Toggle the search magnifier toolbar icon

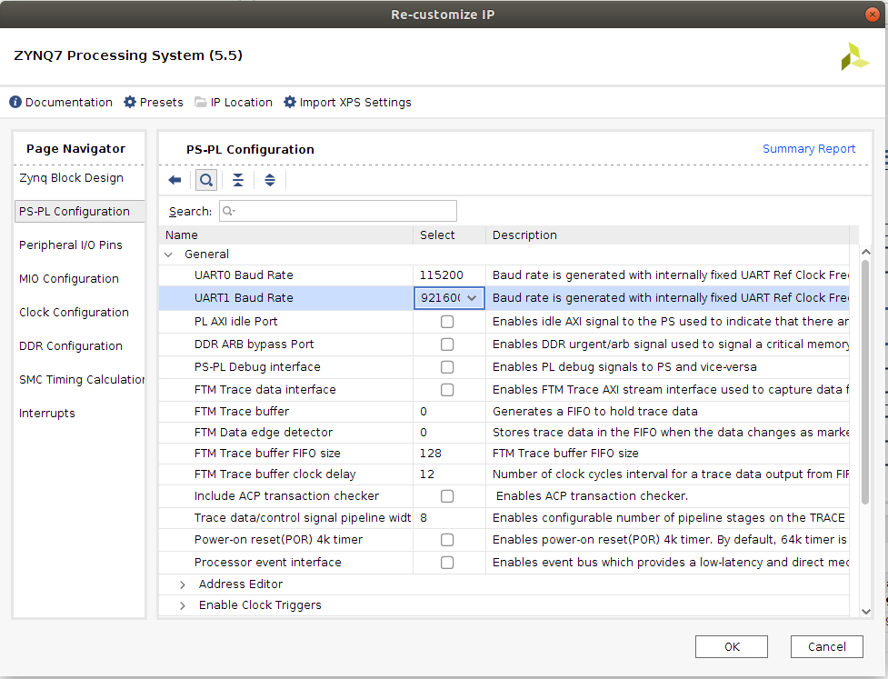[x=206, y=180]
